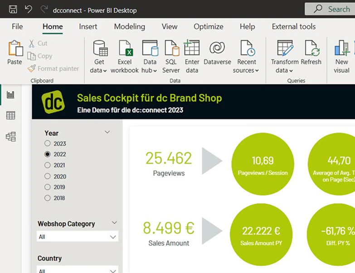Click the magnifier icon in Search box
Viewport: 355px width, 273px height.
click(318, 9)
